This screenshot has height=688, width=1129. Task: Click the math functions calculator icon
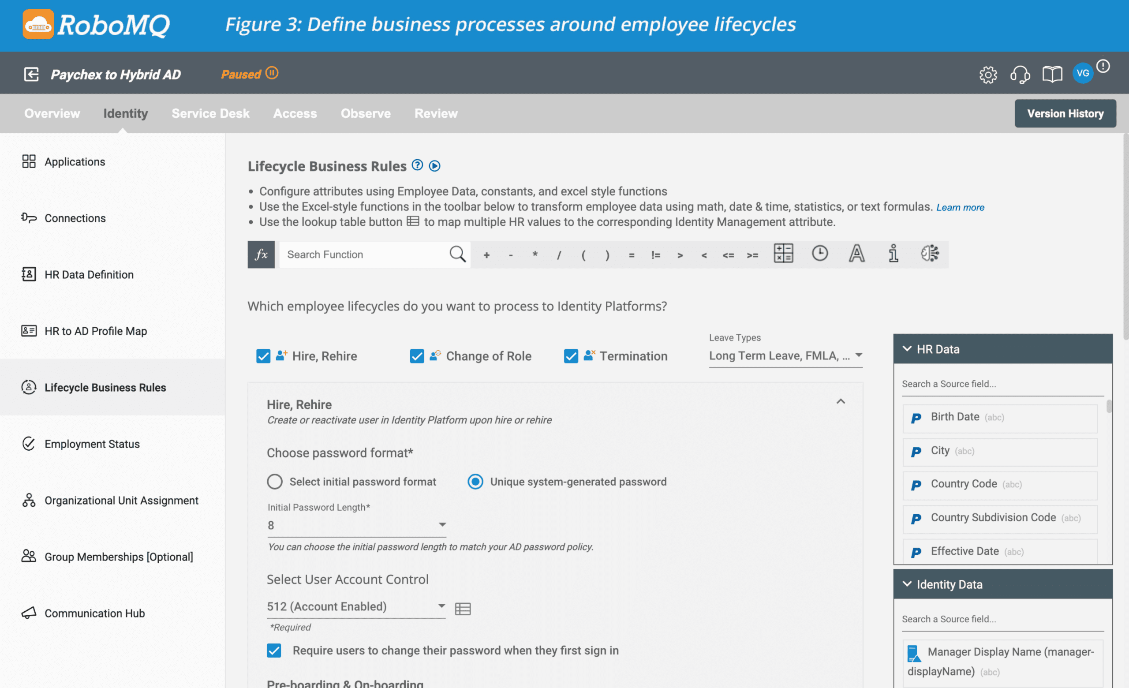[x=783, y=253]
